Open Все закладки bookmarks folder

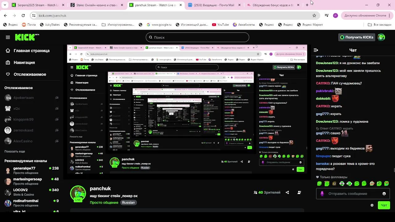click(380, 25)
